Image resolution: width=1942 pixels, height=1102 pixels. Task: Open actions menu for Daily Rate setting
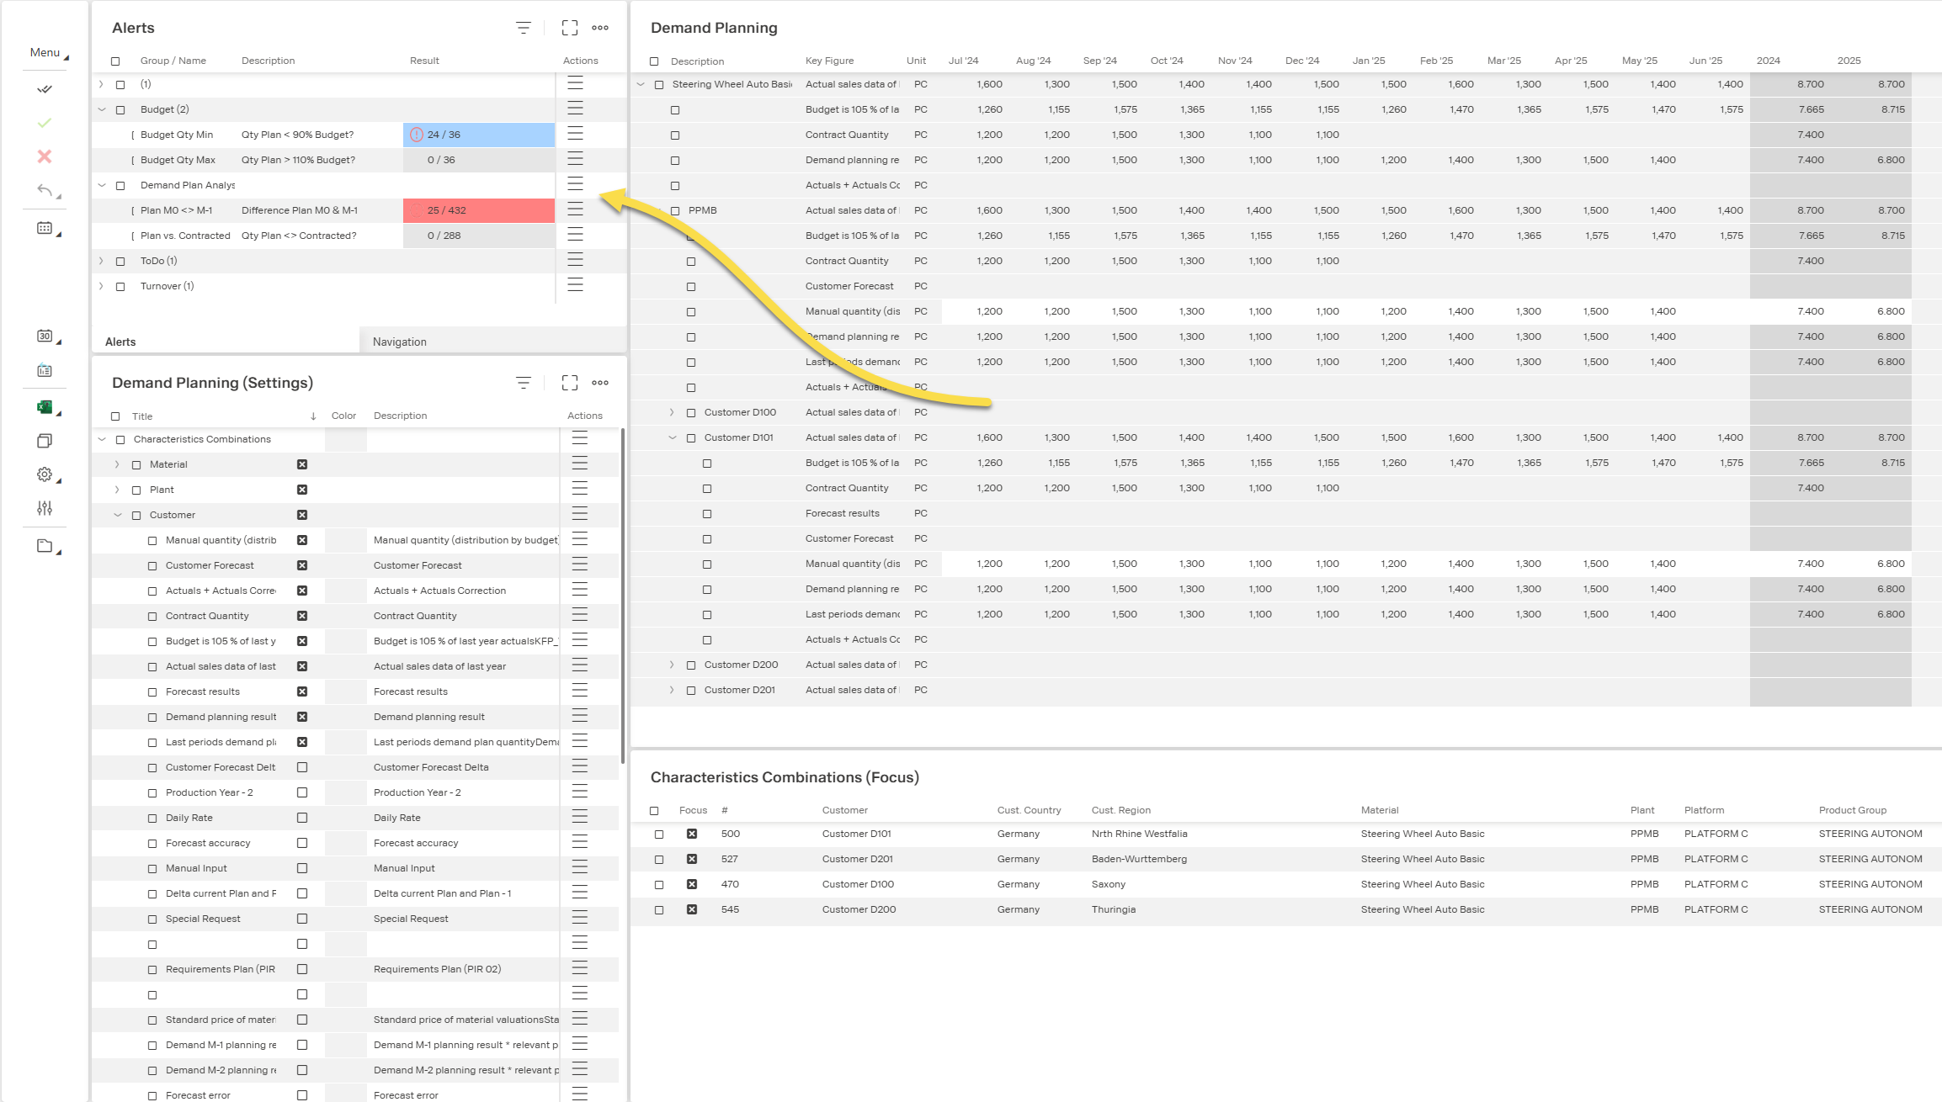click(x=580, y=818)
